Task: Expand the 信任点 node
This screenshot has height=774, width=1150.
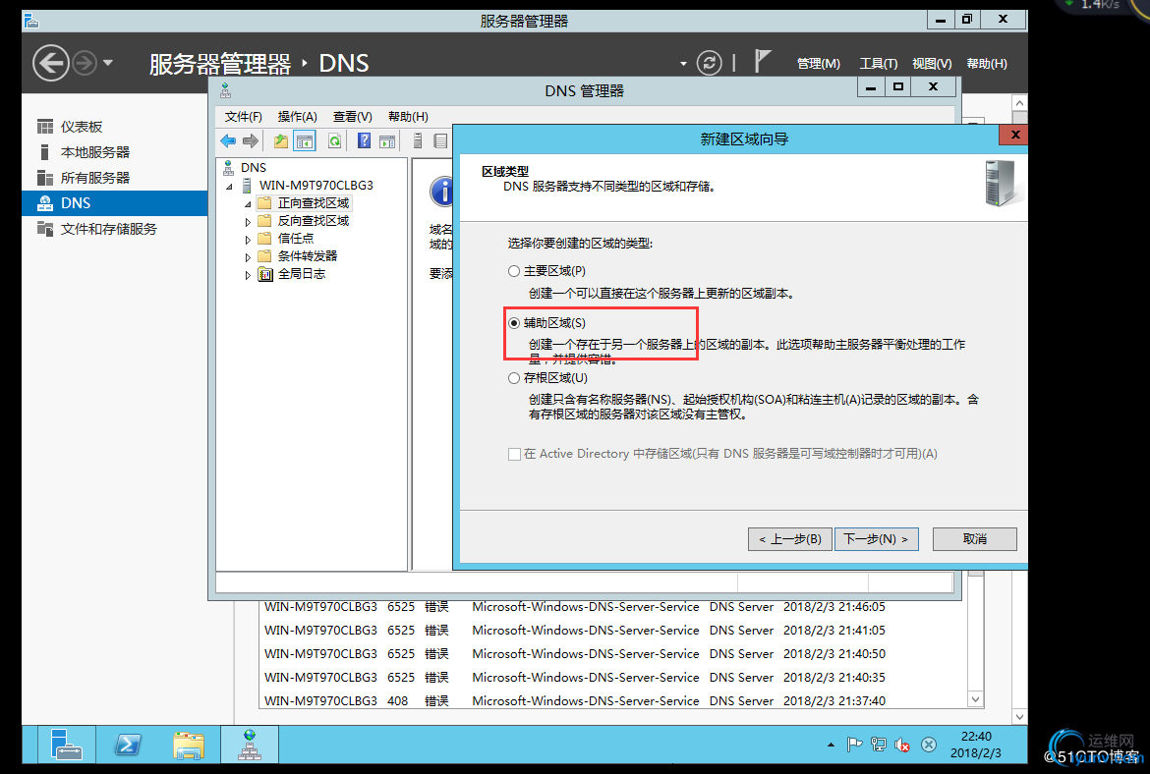Action: 248,239
